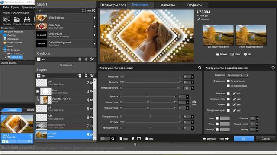This screenshot has height=155, width=277.
Task: Open the Правка menu
Action: 15,7
